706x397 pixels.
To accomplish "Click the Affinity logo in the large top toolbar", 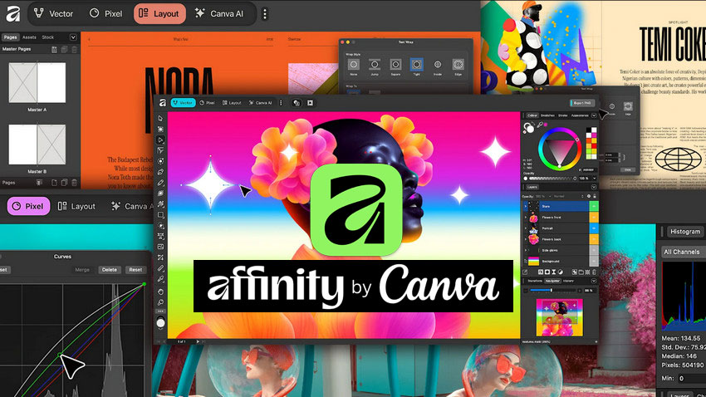I will point(13,14).
